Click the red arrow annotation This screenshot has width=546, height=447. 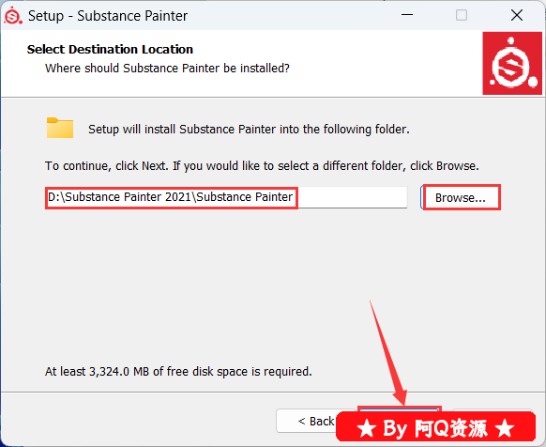387,353
